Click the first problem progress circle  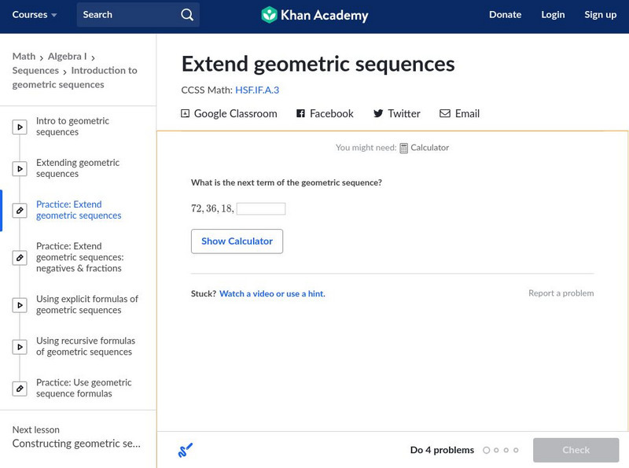(487, 451)
